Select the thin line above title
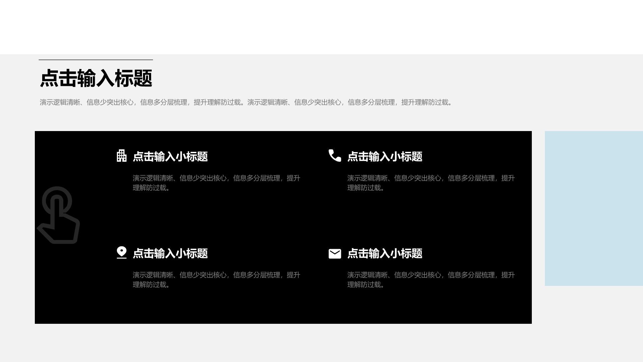This screenshot has width=643, height=362. tap(96, 60)
